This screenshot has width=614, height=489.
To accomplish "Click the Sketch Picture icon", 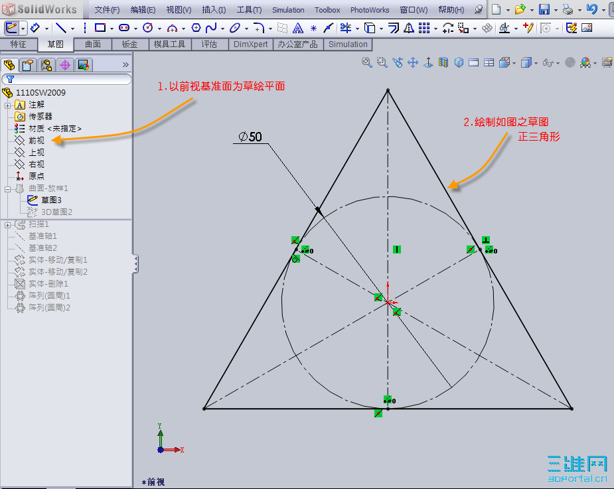I will (587, 28).
